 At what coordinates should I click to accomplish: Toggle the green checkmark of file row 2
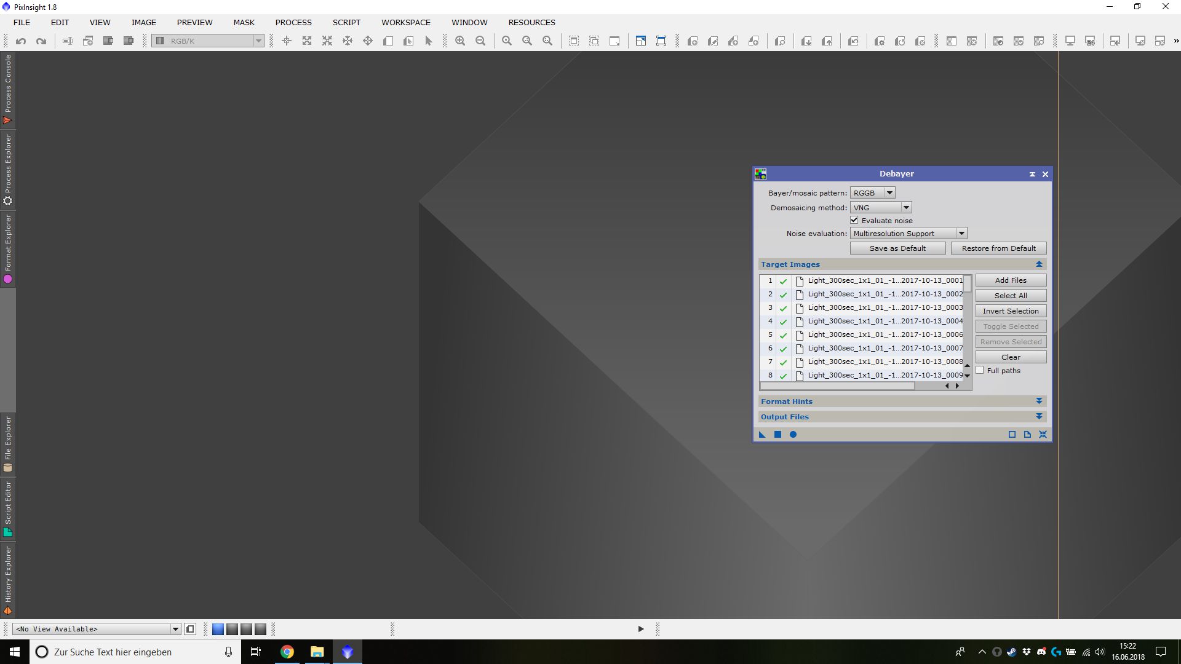(783, 294)
